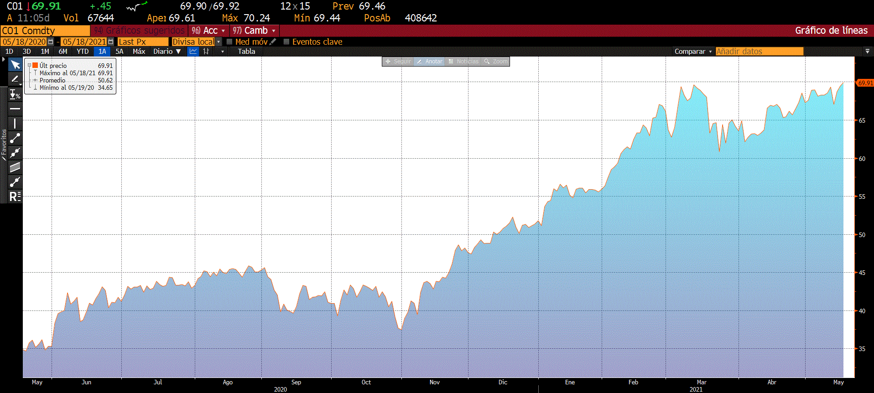The image size is (874, 393).
Task: Select the 3D time range
Action: click(27, 52)
